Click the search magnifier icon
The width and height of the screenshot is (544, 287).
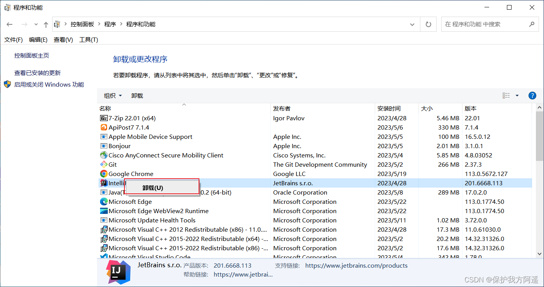click(532, 24)
